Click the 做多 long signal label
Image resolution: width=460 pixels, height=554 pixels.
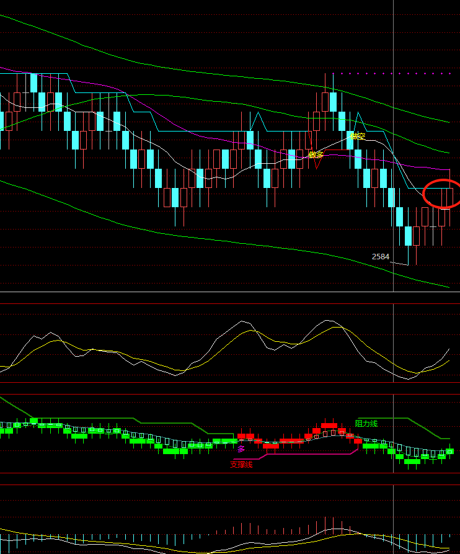316,154
